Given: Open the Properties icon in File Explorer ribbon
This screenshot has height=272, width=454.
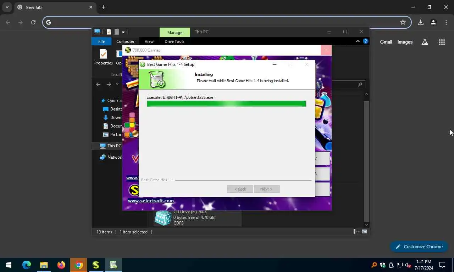Looking at the screenshot, I should coord(103,57).
